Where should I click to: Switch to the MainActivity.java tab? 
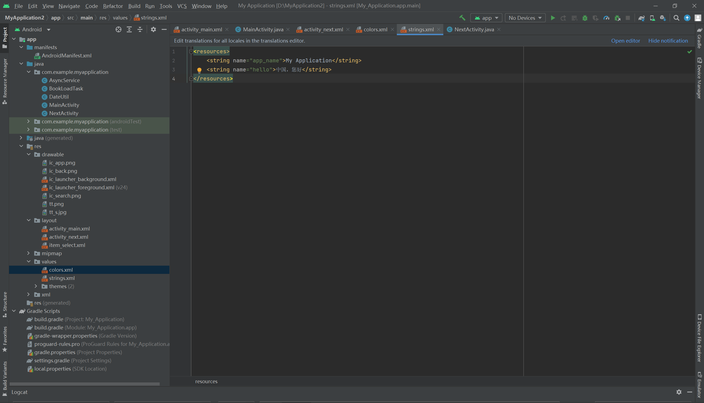coord(263,29)
